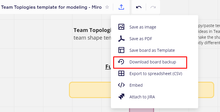This screenshot has height=112, width=220.
Task: Click the Embed code brackets icon
Action: click(121, 85)
